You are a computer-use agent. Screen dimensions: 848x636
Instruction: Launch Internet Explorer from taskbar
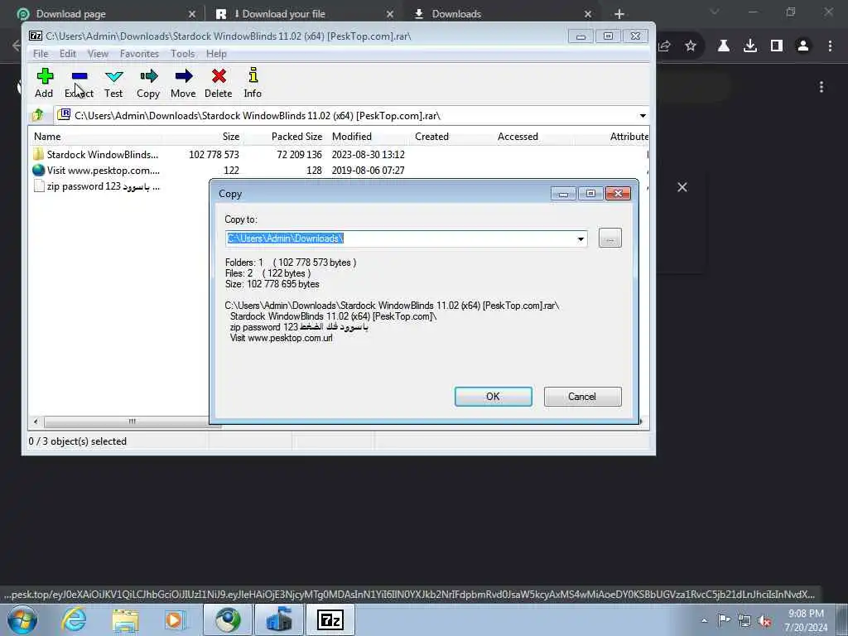(x=73, y=619)
